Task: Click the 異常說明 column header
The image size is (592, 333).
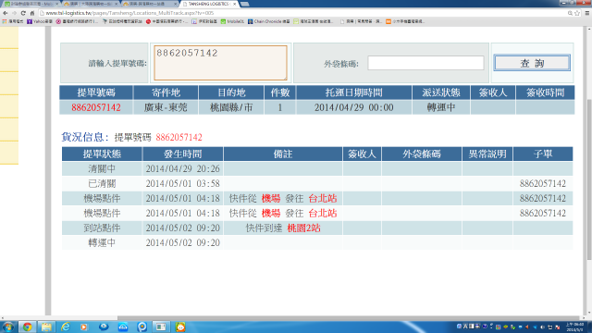Action: (487, 154)
